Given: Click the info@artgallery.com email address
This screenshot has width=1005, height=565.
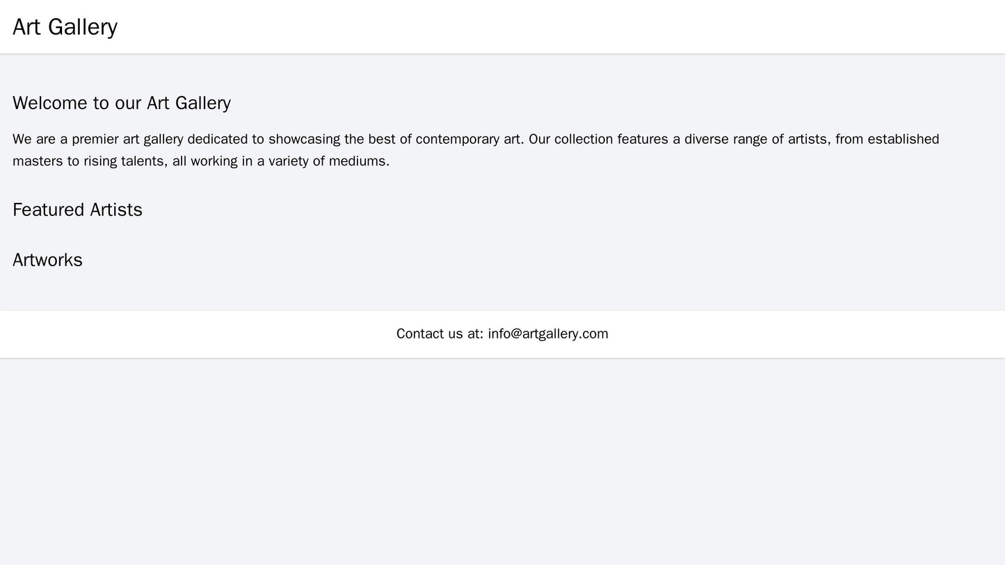Looking at the screenshot, I should coord(547,334).
